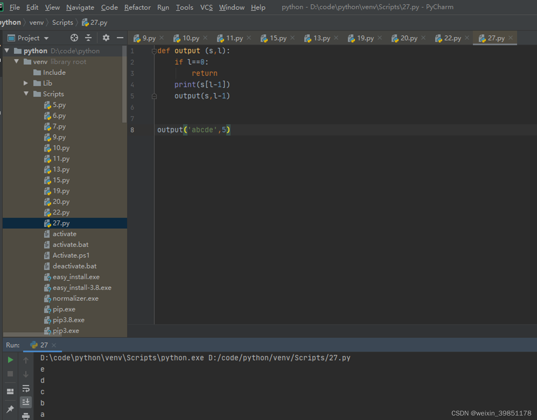Rerun script with the green play button
Image resolution: width=537 pixels, height=420 pixels.
[10, 360]
